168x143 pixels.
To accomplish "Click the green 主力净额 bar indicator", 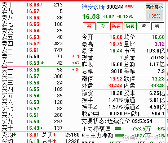I will point(118,129).
